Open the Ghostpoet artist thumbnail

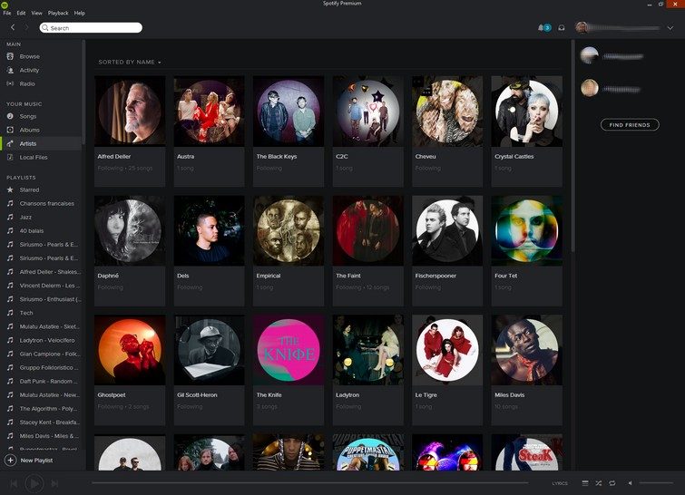coord(130,350)
